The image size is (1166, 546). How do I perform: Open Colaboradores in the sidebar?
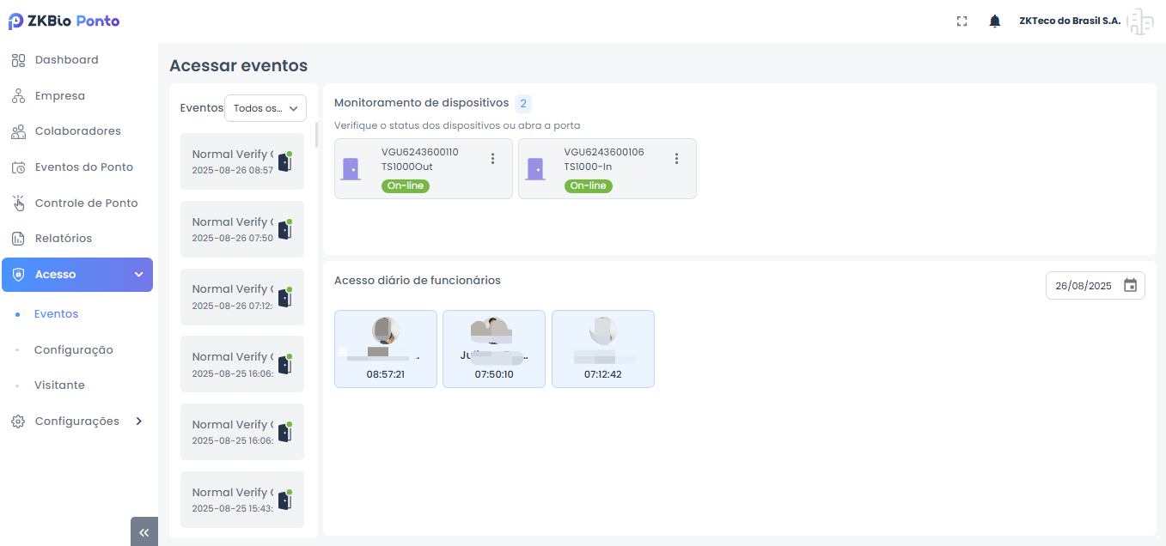pyautogui.click(x=77, y=131)
